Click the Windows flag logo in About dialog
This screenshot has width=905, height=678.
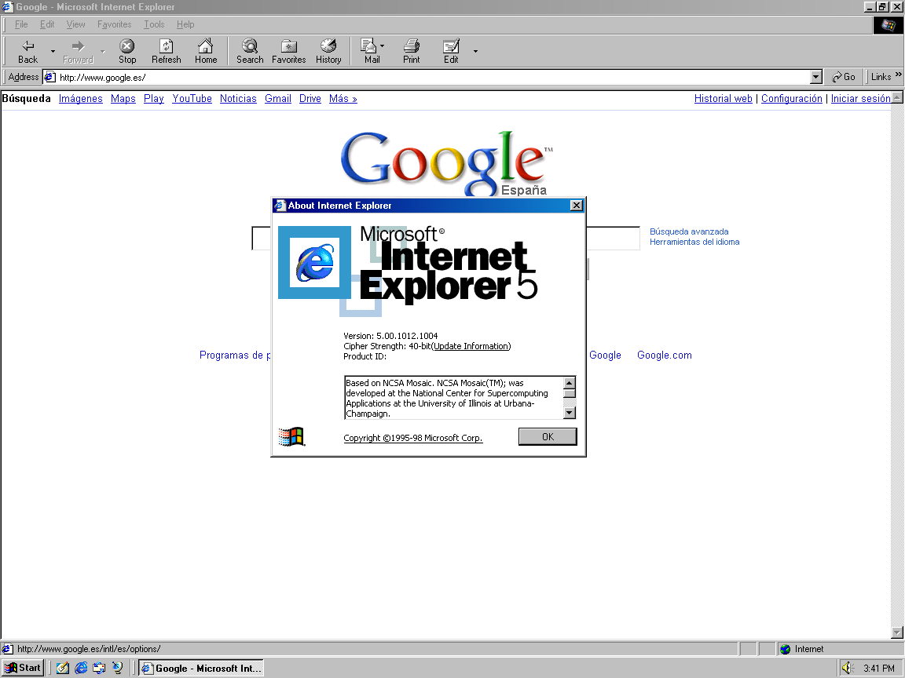pyautogui.click(x=291, y=436)
